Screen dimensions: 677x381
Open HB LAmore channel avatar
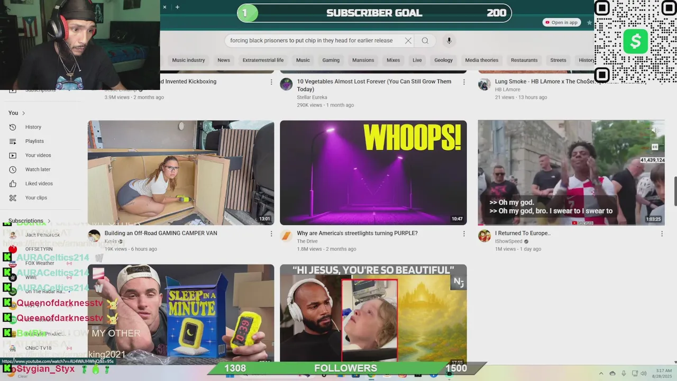pyautogui.click(x=484, y=85)
